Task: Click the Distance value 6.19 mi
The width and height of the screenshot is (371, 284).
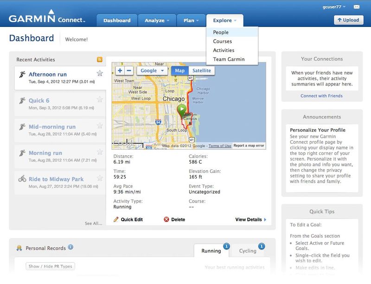Action: [122, 162]
